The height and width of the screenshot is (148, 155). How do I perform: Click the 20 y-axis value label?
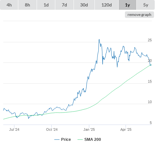click(150, 61)
